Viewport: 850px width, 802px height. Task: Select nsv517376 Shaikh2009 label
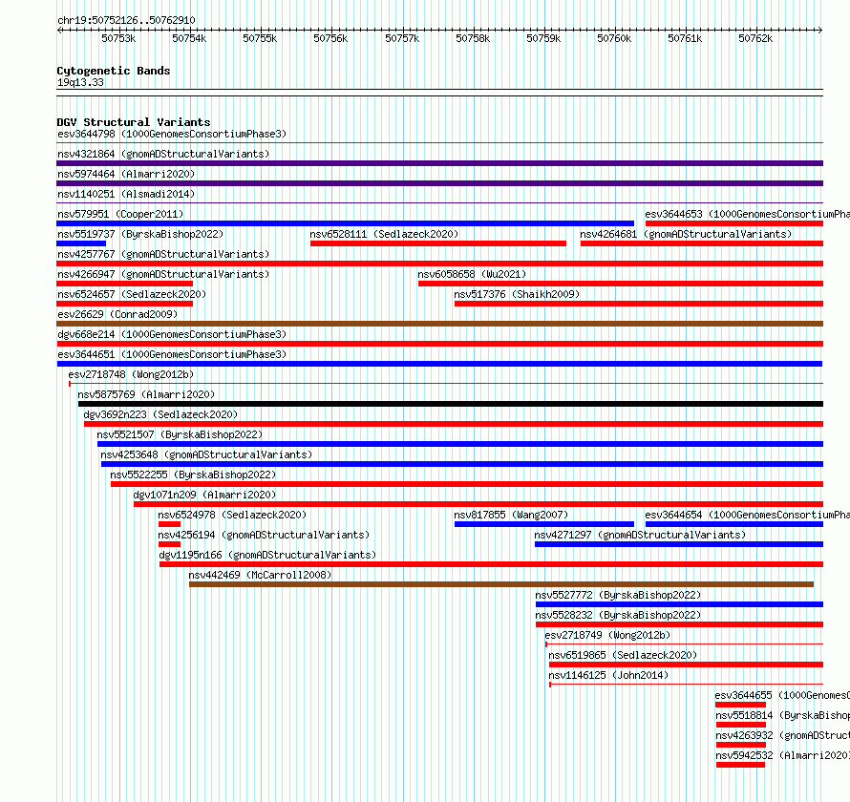(x=517, y=294)
